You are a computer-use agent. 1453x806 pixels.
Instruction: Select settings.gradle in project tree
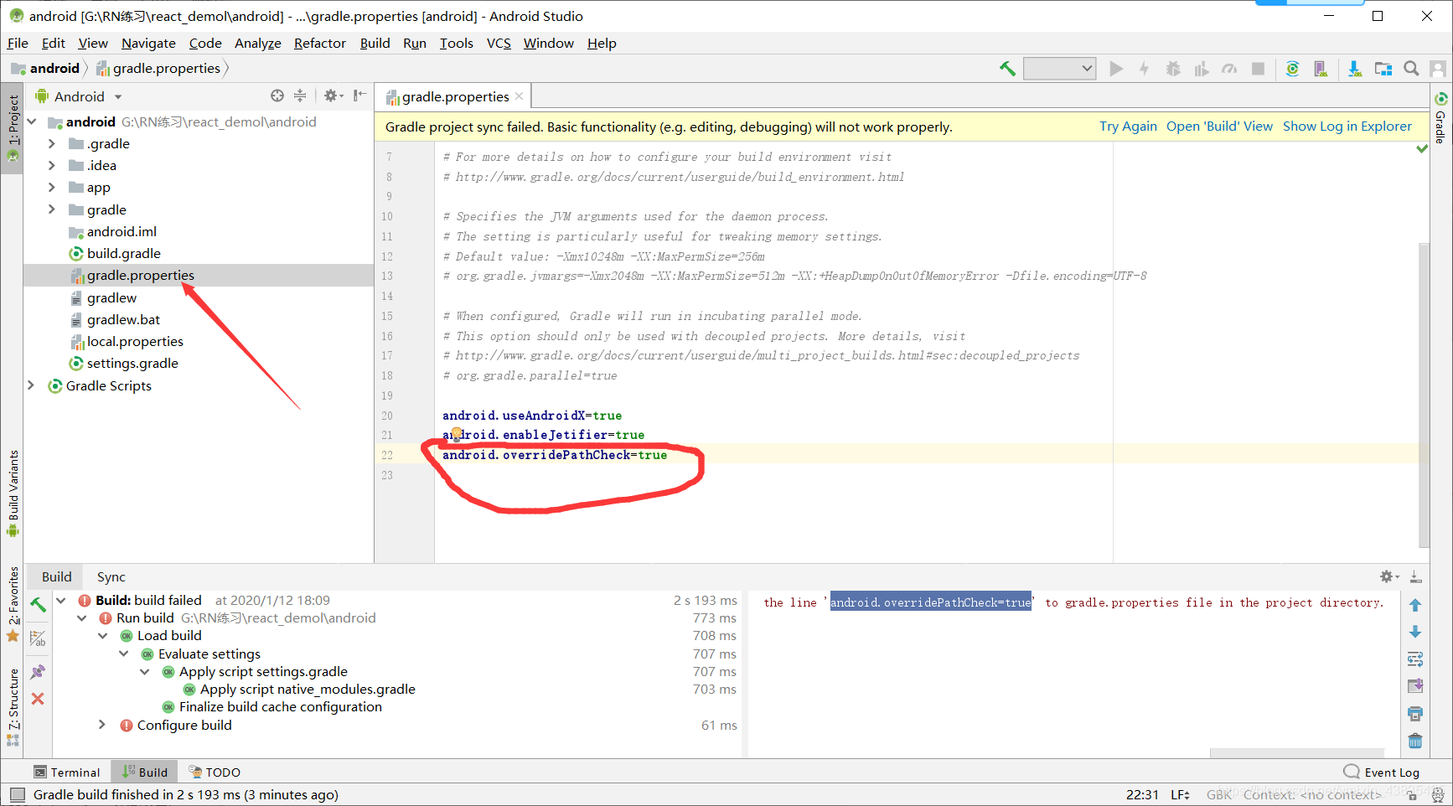tap(132, 363)
